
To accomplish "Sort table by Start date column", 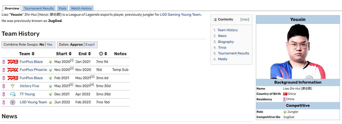I will coord(70,54).
